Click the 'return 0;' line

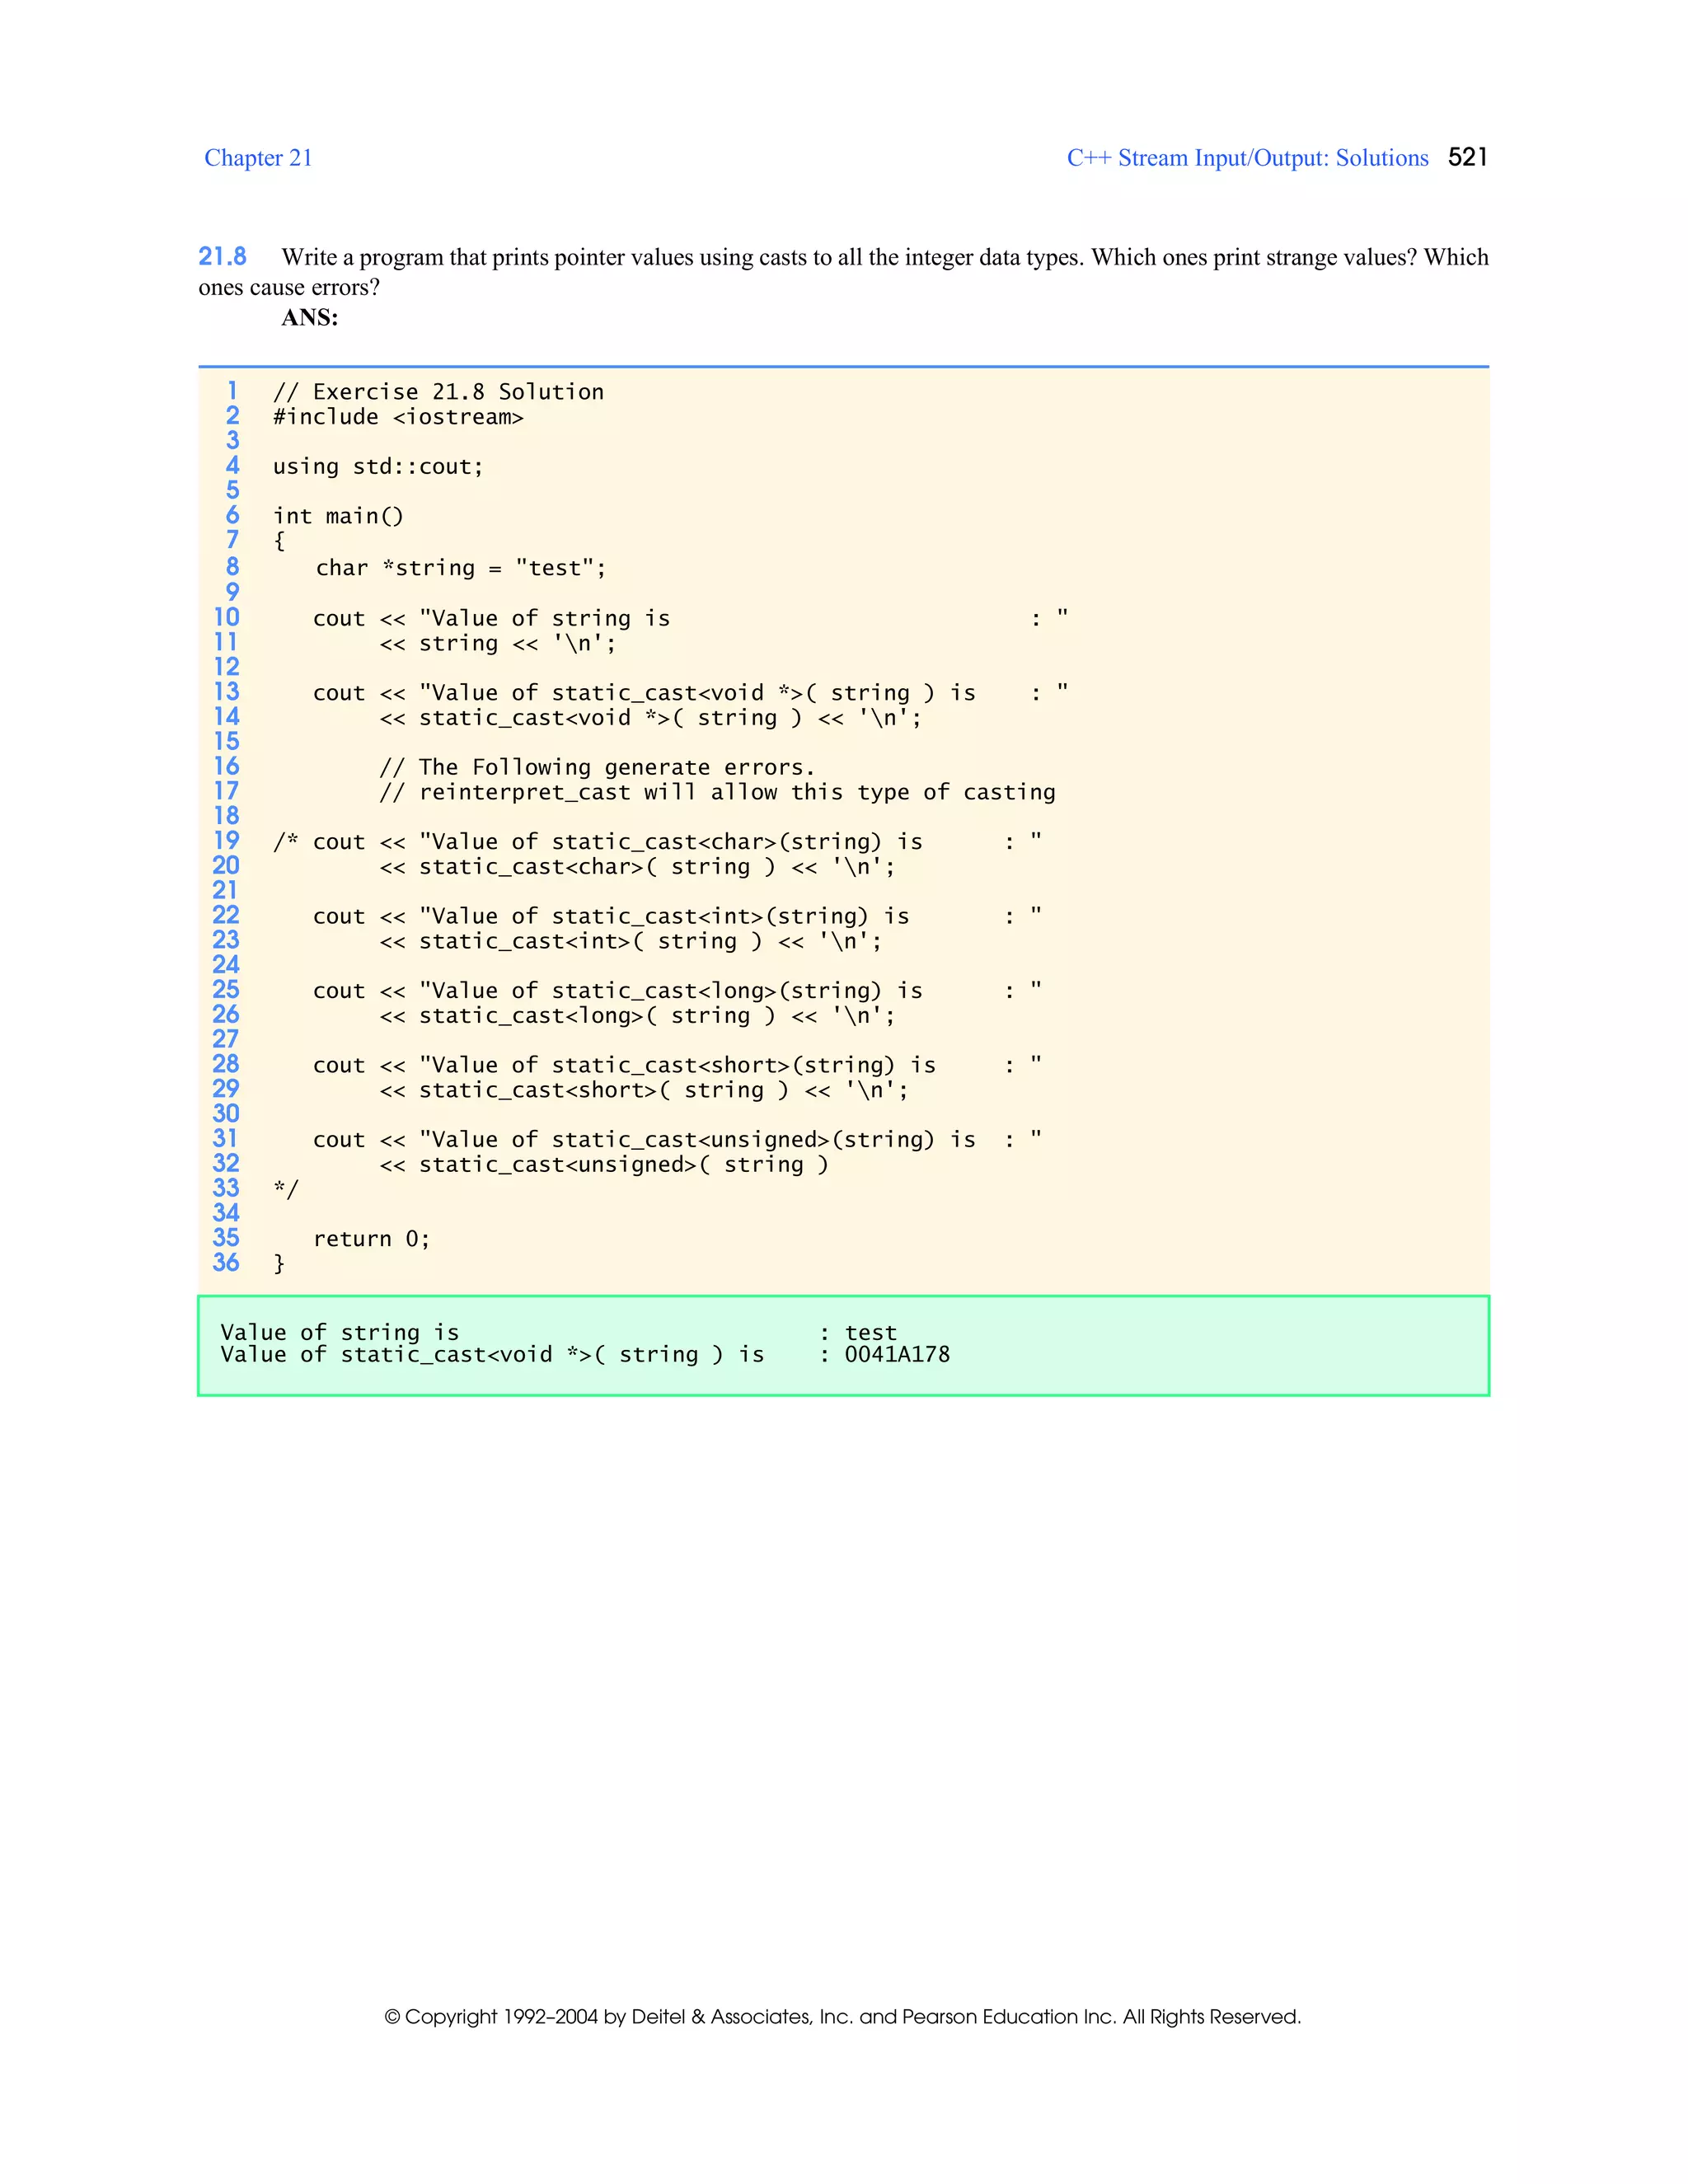coord(372,1240)
